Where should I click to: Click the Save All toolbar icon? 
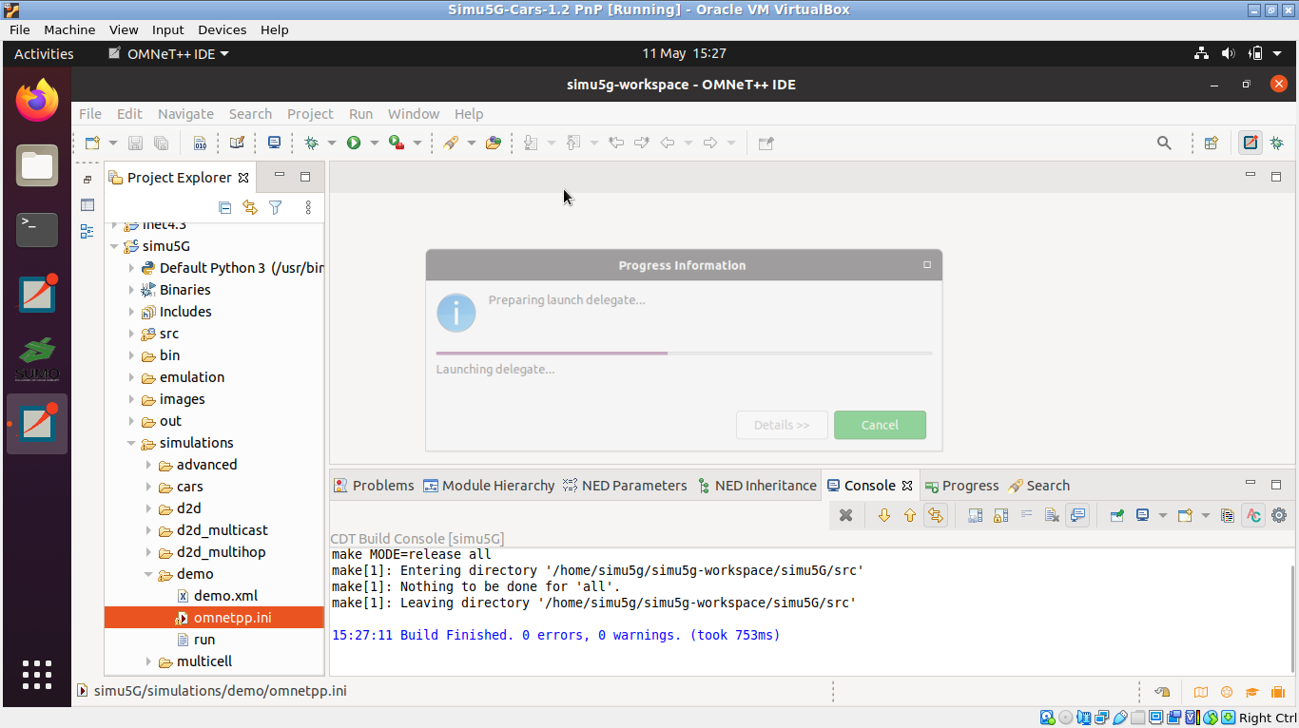[161, 143]
